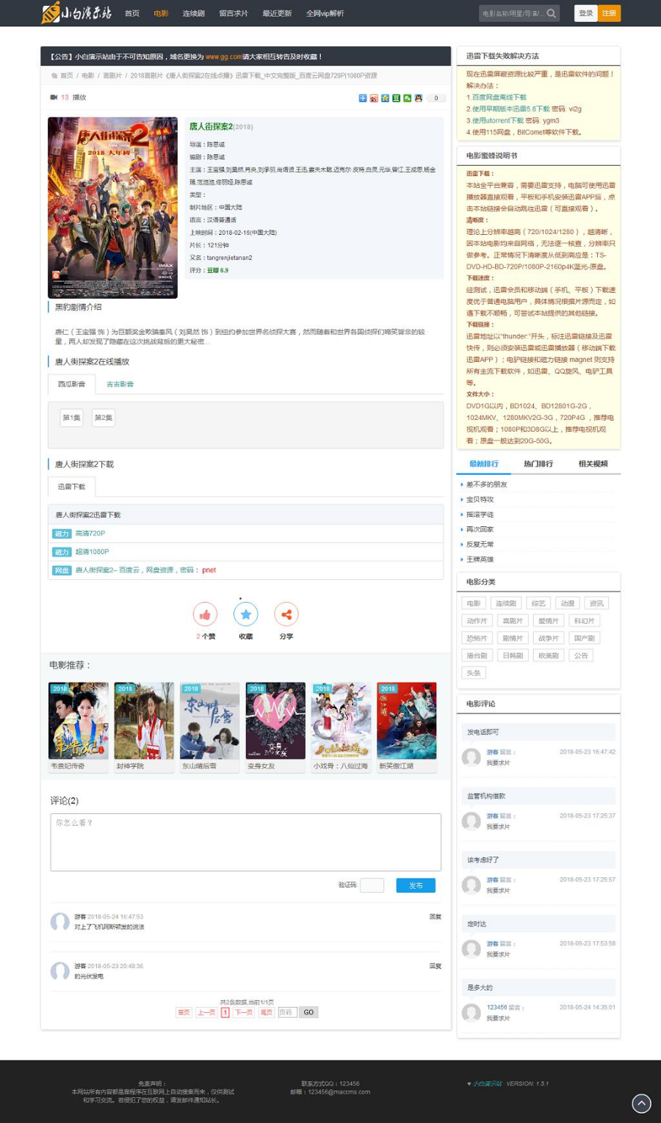
Task: Play episode 第2集
Action: [x=104, y=418]
